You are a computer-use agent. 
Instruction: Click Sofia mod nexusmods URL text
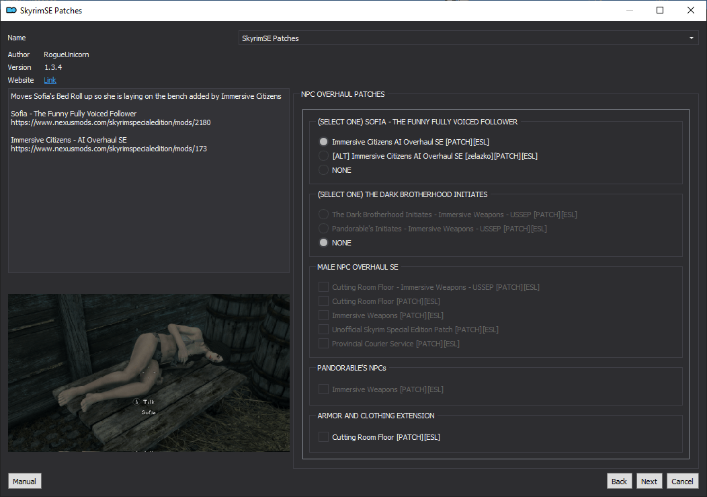(x=110, y=122)
